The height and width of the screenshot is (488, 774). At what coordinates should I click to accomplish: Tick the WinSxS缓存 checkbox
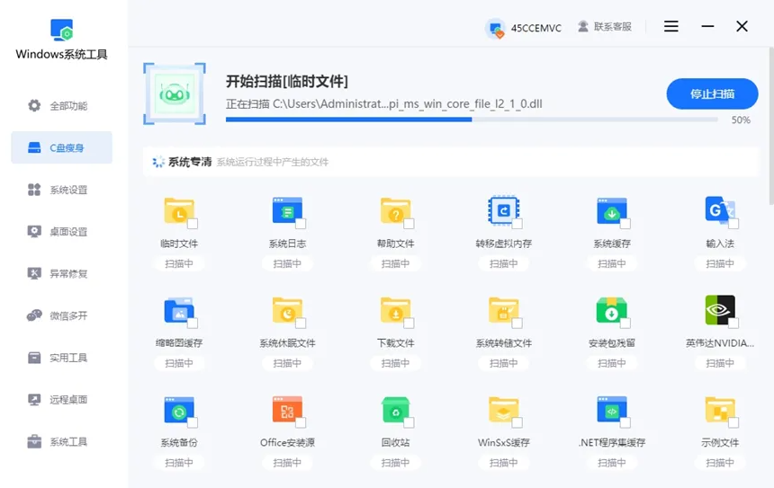click(517, 423)
